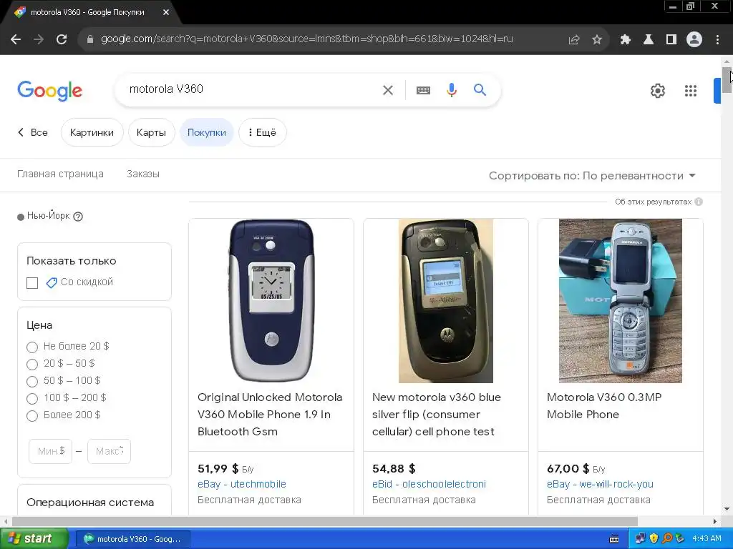Screen dimensions: 733x549
Task: Click the 51,99 $ price text
Action: (x=218, y=468)
